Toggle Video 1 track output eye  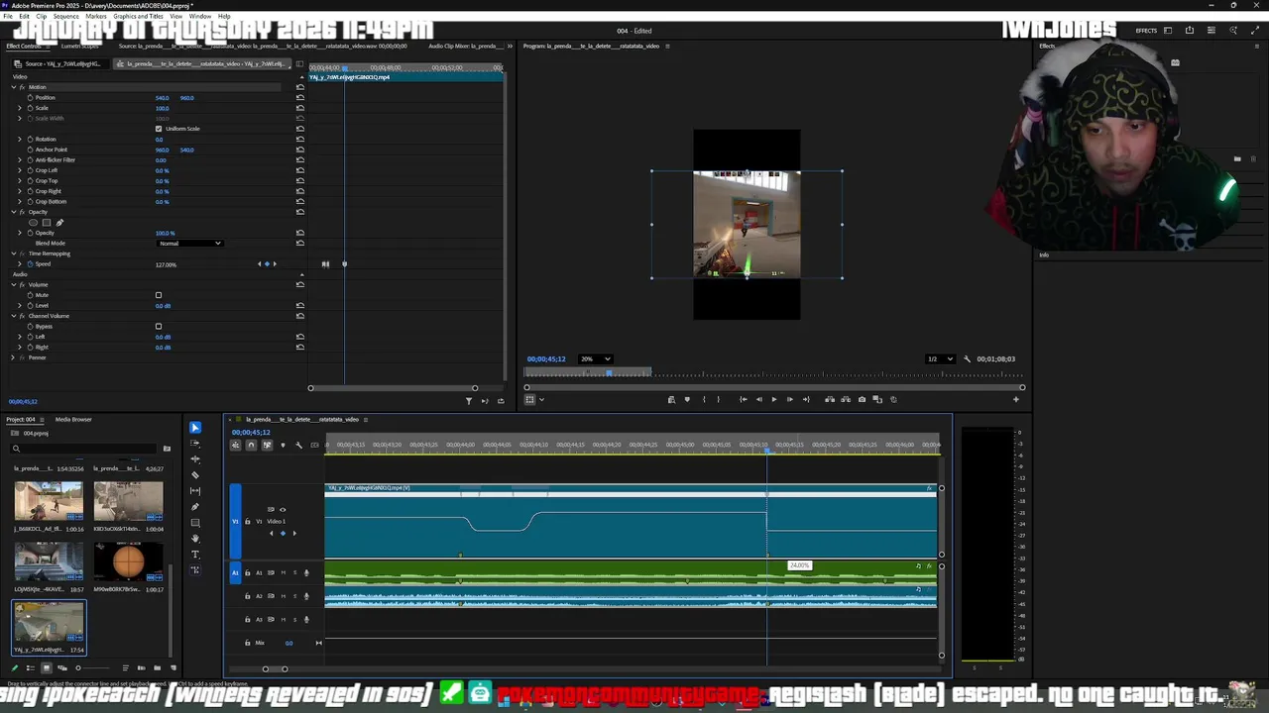(x=283, y=509)
